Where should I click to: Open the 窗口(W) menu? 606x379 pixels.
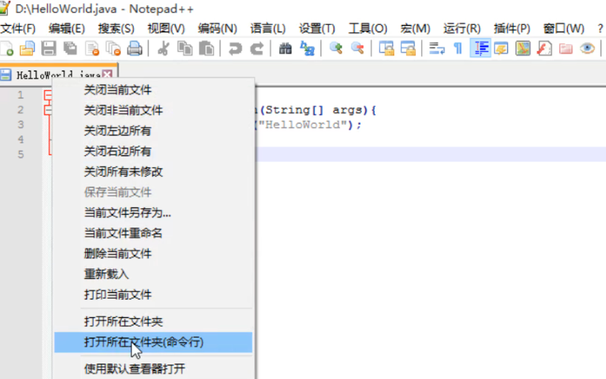(x=563, y=29)
